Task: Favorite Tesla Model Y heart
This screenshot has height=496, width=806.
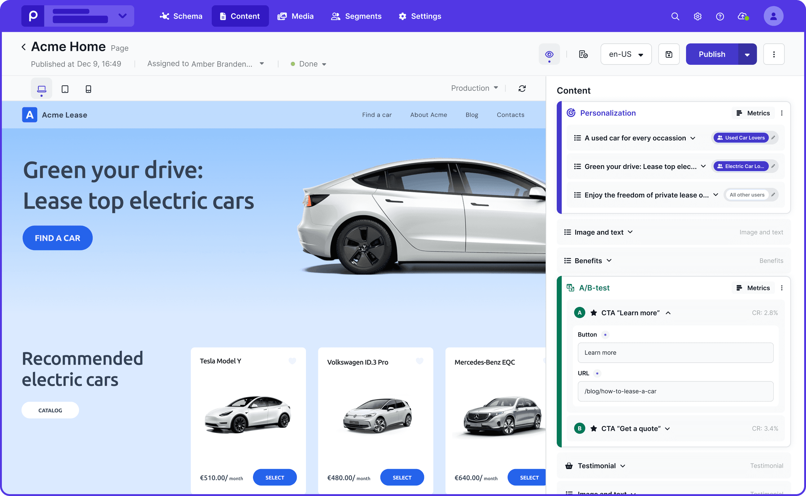Action: pos(292,361)
